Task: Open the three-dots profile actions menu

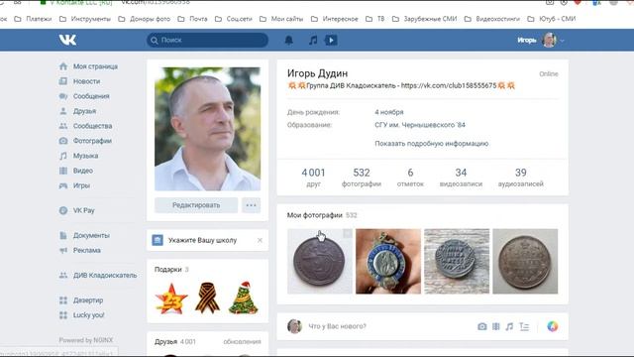Action: pos(251,205)
